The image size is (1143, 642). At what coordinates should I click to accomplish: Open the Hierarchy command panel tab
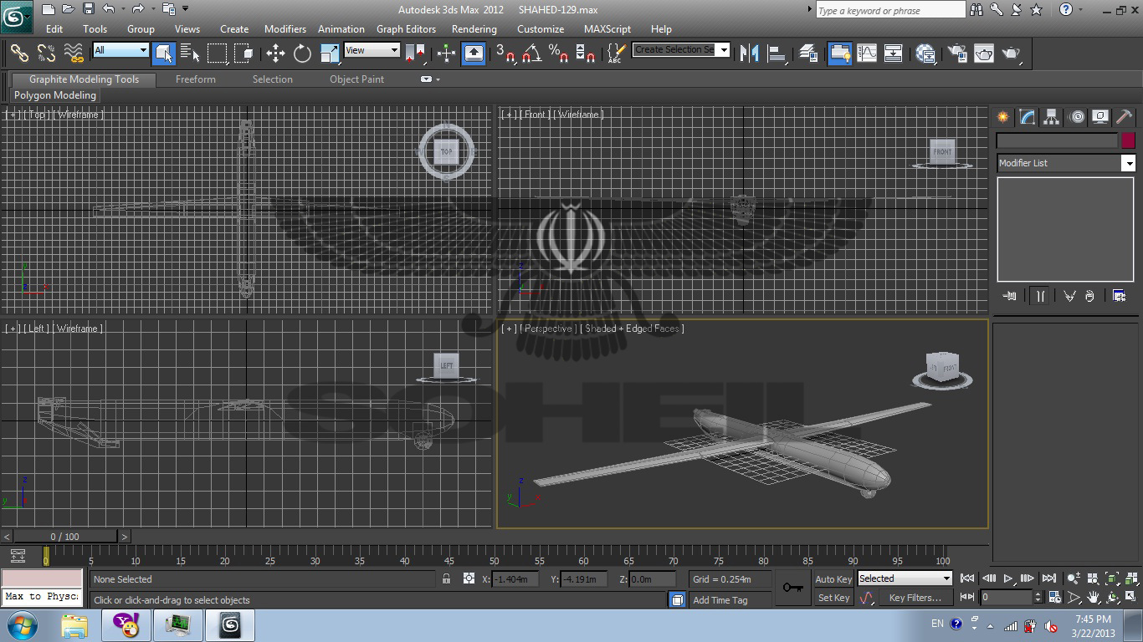point(1052,117)
